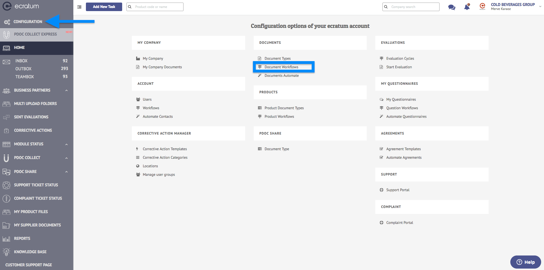The width and height of the screenshot is (544, 270).
Task: Click the Configuration gears icon
Action: [x=7, y=22]
